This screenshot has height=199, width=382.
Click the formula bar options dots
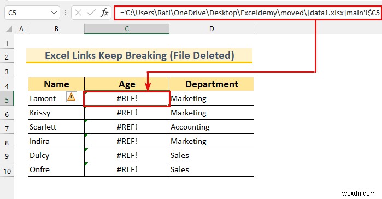click(65, 13)
